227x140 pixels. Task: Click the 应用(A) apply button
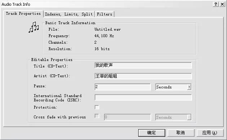coord(210,133)
